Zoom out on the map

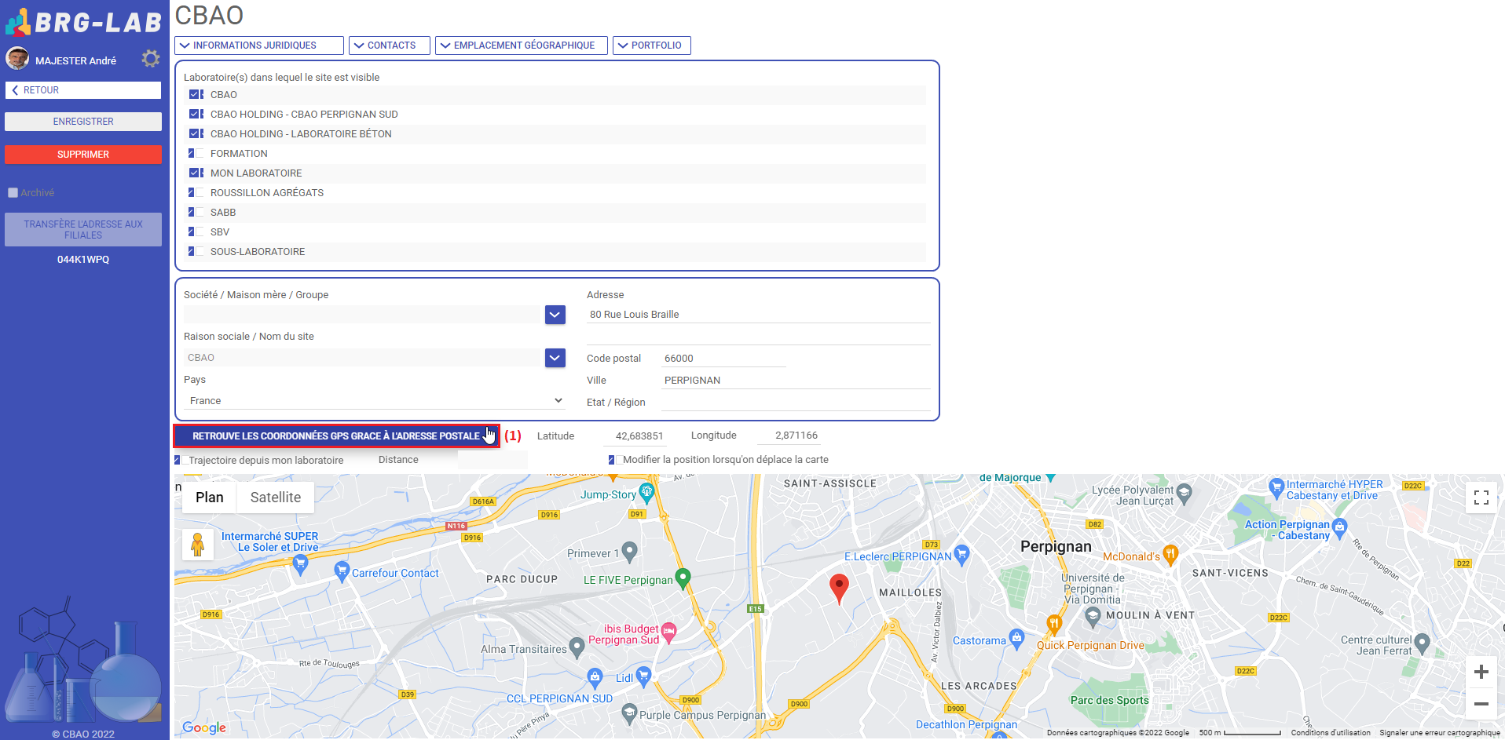tap(1481, 704)
